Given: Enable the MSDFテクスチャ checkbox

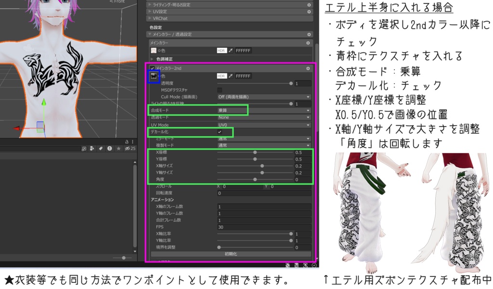Looking at the screenshot, I should pos(220,89).
